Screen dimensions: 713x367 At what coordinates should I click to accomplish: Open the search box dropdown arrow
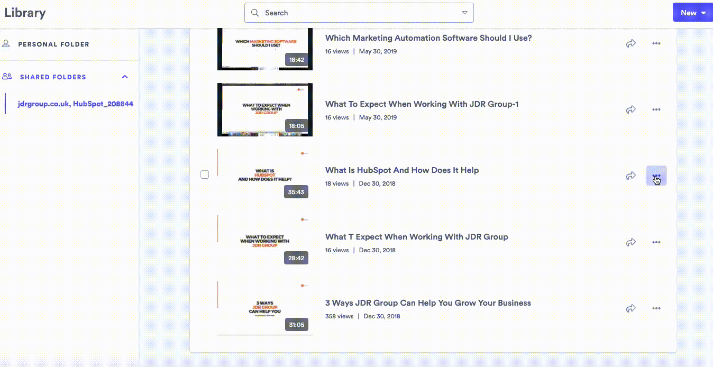tap(464, 13)
